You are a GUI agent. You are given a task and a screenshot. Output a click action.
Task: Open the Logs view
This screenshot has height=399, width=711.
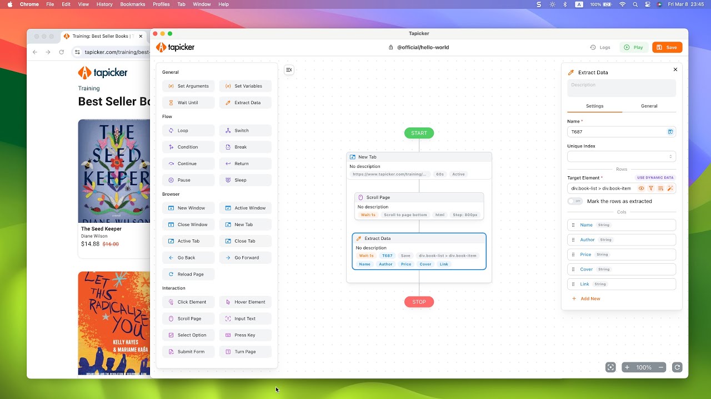[x=600, y=47]
